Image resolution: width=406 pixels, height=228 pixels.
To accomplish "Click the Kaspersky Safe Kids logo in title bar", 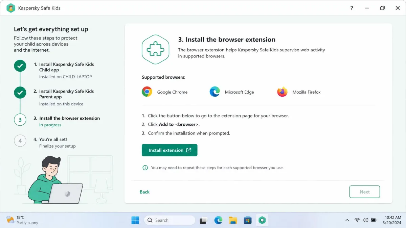I will [x=11, y=8].
